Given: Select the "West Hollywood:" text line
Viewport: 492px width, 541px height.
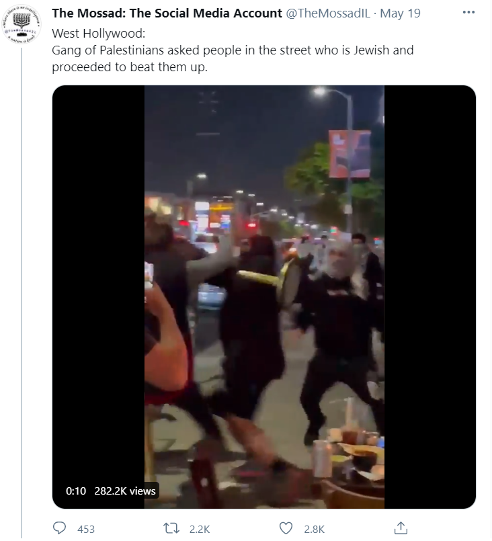Looking at the screenshot, I should (x=99, y=34).
